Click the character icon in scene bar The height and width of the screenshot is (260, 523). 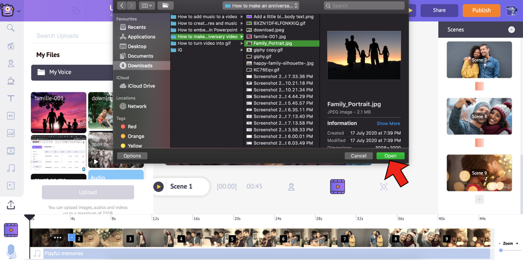(291, 187)
